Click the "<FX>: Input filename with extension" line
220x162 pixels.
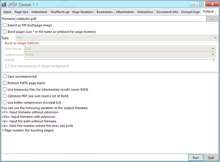pyautogui.click(x=28, y=117)
